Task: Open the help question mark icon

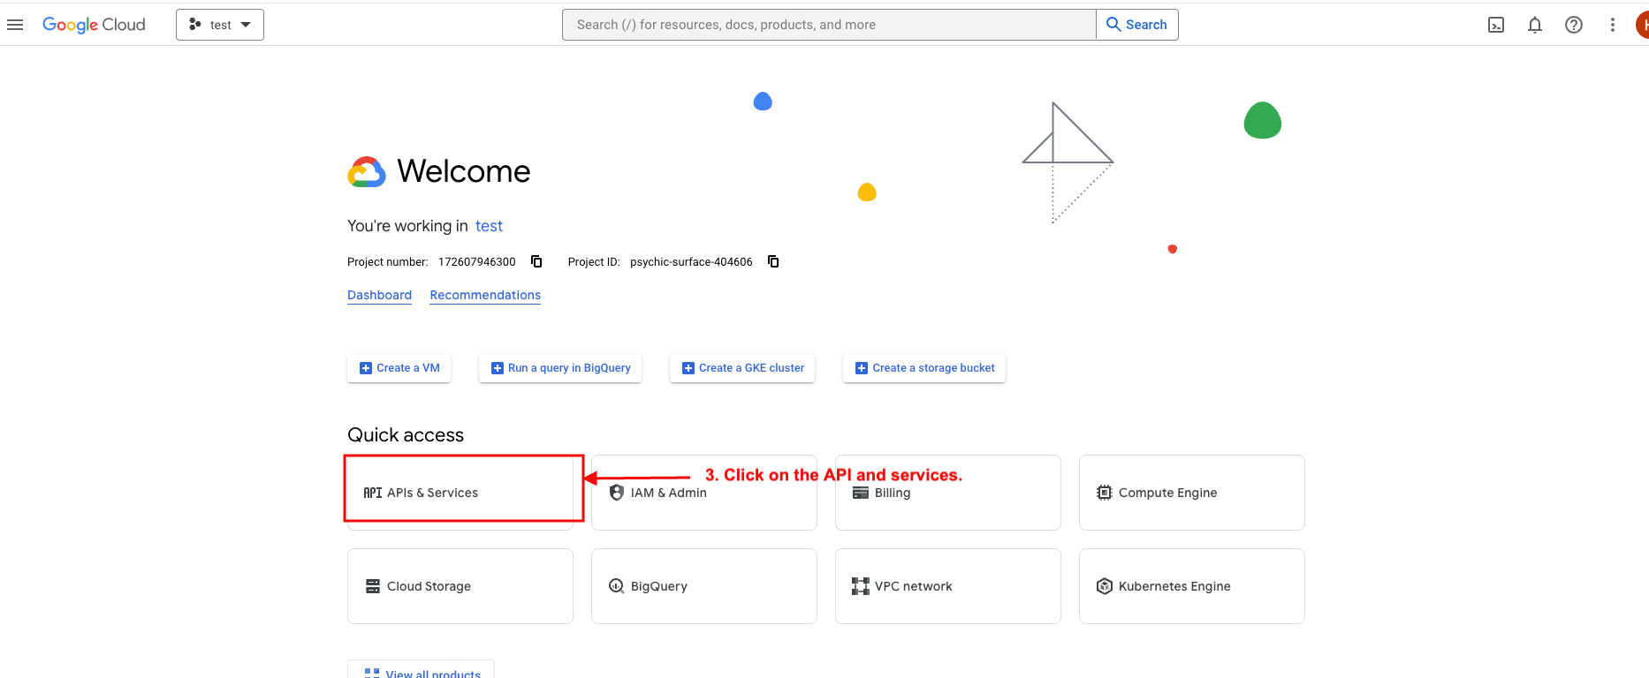Action: 1574,25
